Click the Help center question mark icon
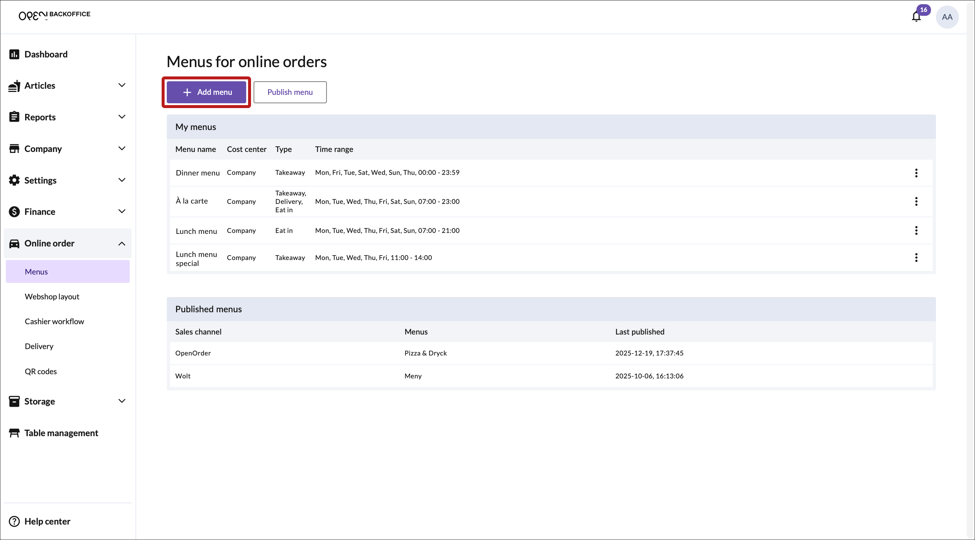The width and height of the screenshot is (975, 540). pos(14,521)
